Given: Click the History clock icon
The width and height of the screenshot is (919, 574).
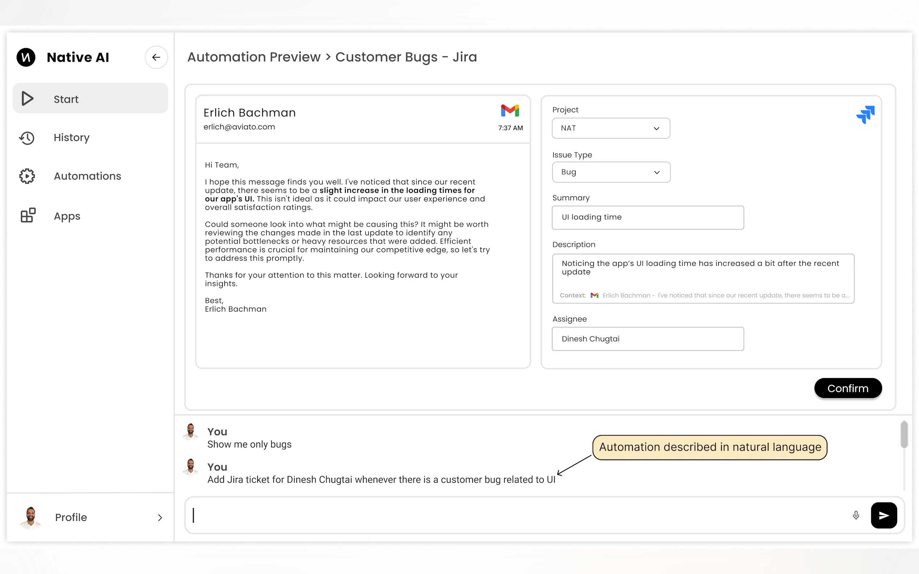Looking at the screenshot, I should pos(27,138).
